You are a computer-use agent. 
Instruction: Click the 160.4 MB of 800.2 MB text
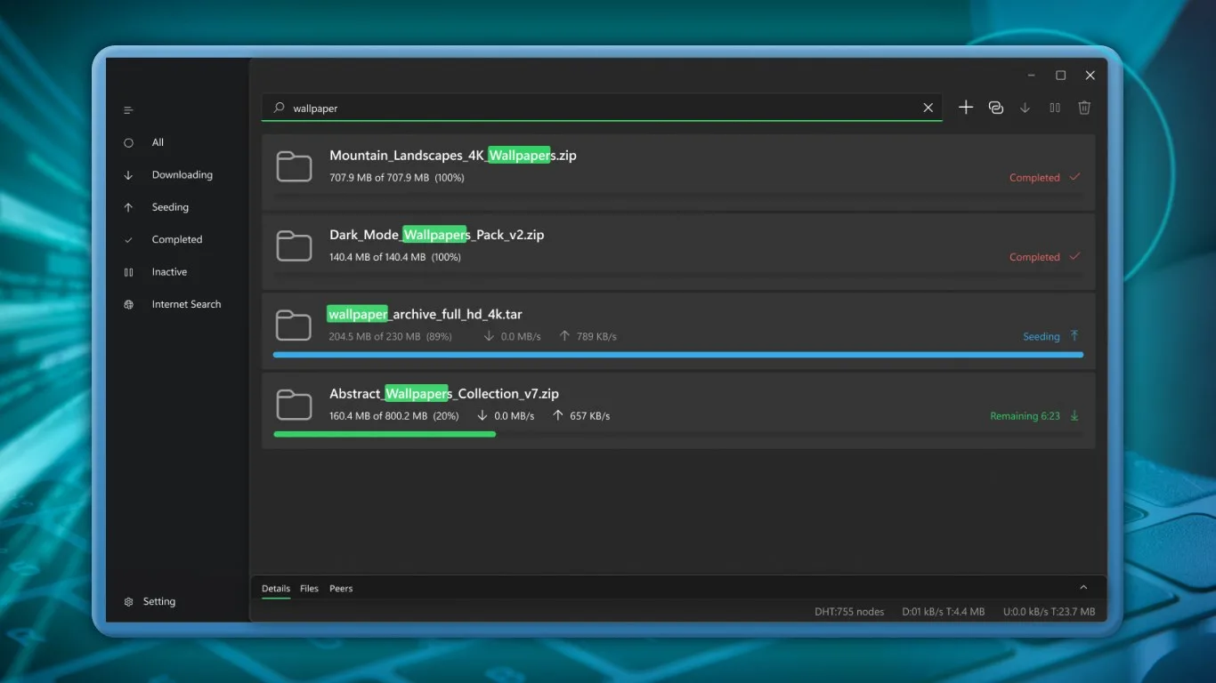[x=378, y=416]
